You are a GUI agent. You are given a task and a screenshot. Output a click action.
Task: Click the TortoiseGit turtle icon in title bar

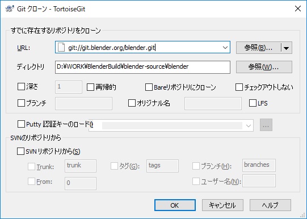(10, 9)
